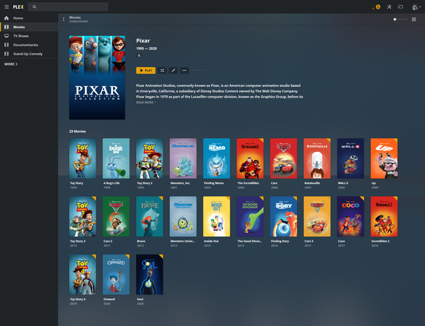
Task: Open Ratatouille poster
Action: click(317, 159)
